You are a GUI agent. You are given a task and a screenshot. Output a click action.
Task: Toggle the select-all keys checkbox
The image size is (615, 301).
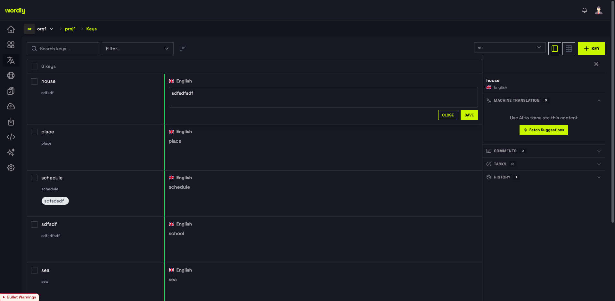pyautogui.click(x=34, y=66)
